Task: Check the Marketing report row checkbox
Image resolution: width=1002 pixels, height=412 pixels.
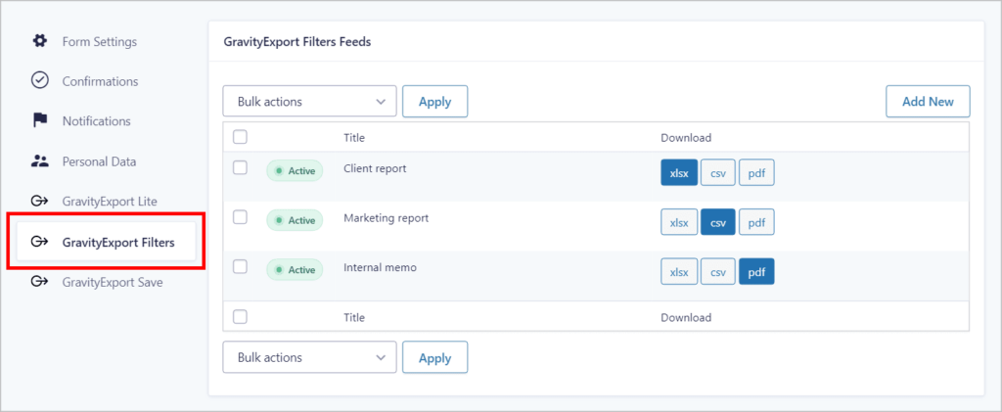Action: tap(240, 217)
